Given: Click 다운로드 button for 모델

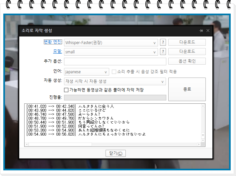Looking at the screenshot, I should pos(187,52).
